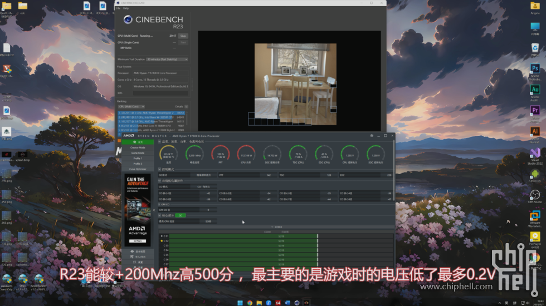The width and height of the screenshot is (546, 306).
Task: Click the C 01 core speed bar
Action: point(281,236)
